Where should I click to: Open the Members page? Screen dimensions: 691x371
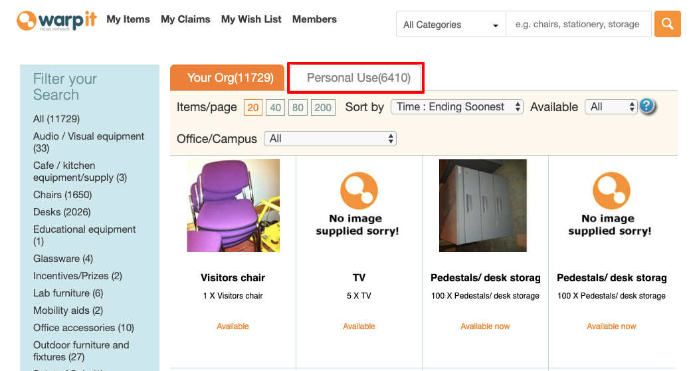coord(314,19)
